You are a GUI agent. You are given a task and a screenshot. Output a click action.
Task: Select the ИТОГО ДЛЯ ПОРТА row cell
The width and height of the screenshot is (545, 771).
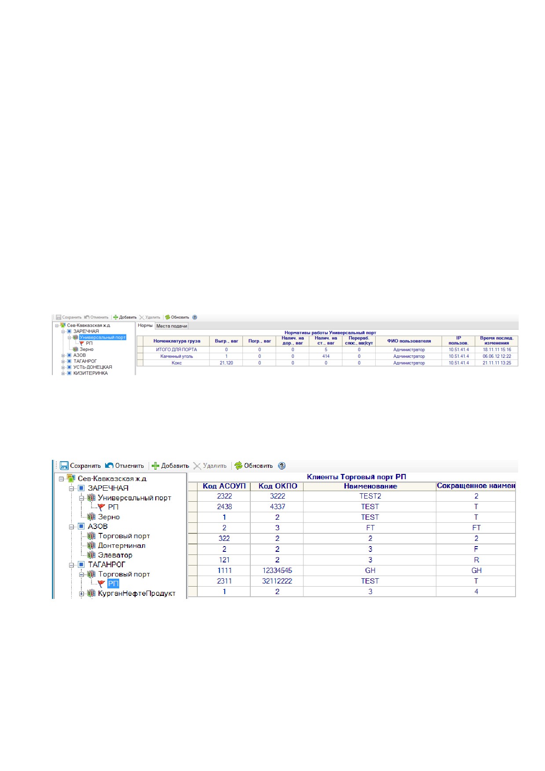click(x=176, y=350)
